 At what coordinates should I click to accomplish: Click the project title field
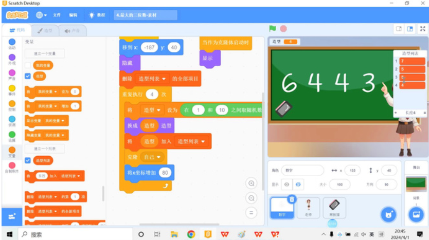click(145, 15)
